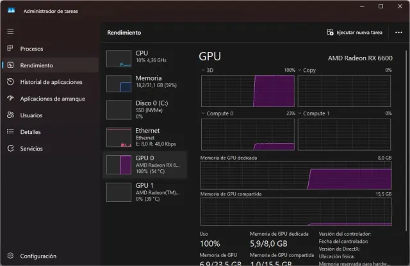Screen dimensions: 410x266
Task: Click Ejecutar nueva tarea button
Action: tap(354, 32)
